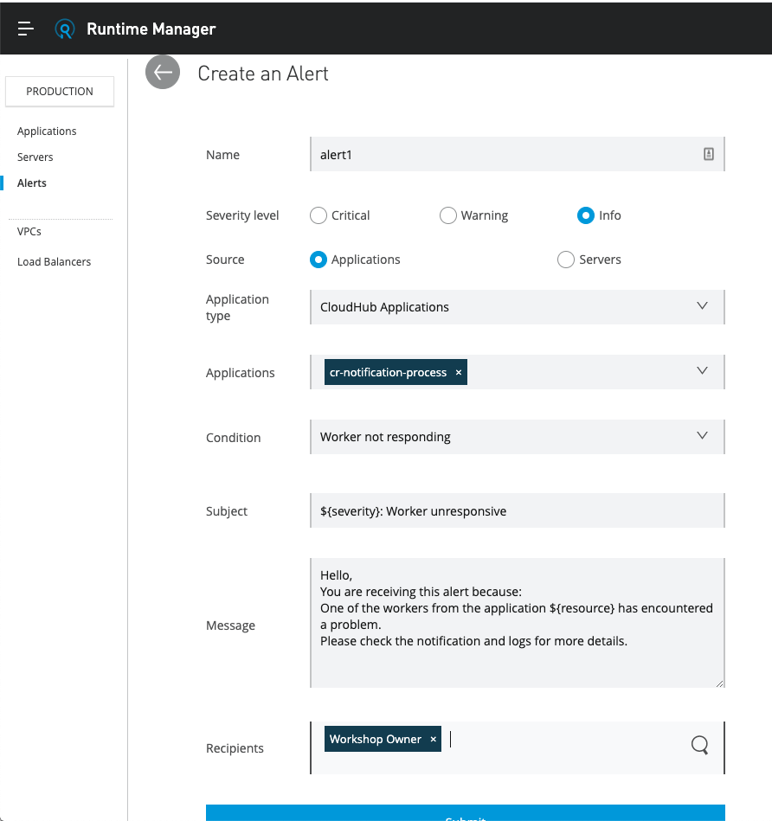Click the recipients search magnifier icon
Viewport: 772px width, 821px height.
pyautogui.click(x=699, y=745)
